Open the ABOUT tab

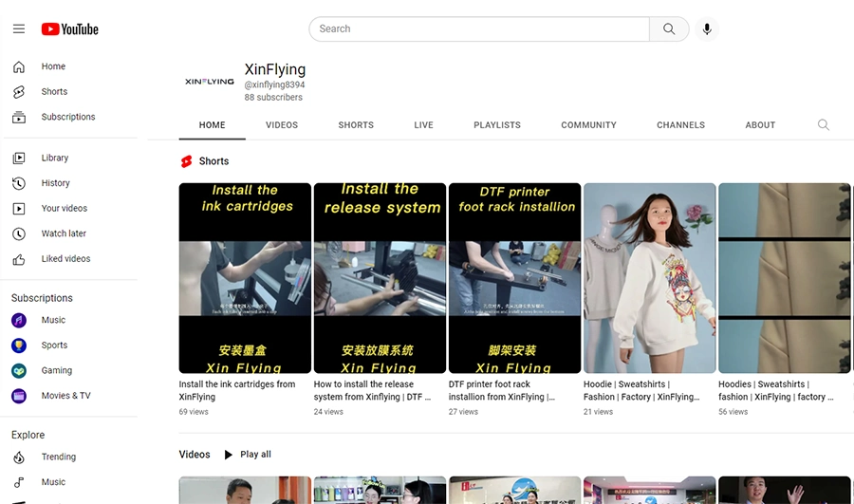click(760, 124)
